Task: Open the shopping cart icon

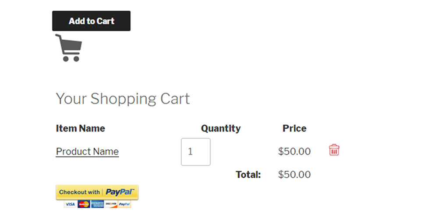Action: (x=68, y=48)
